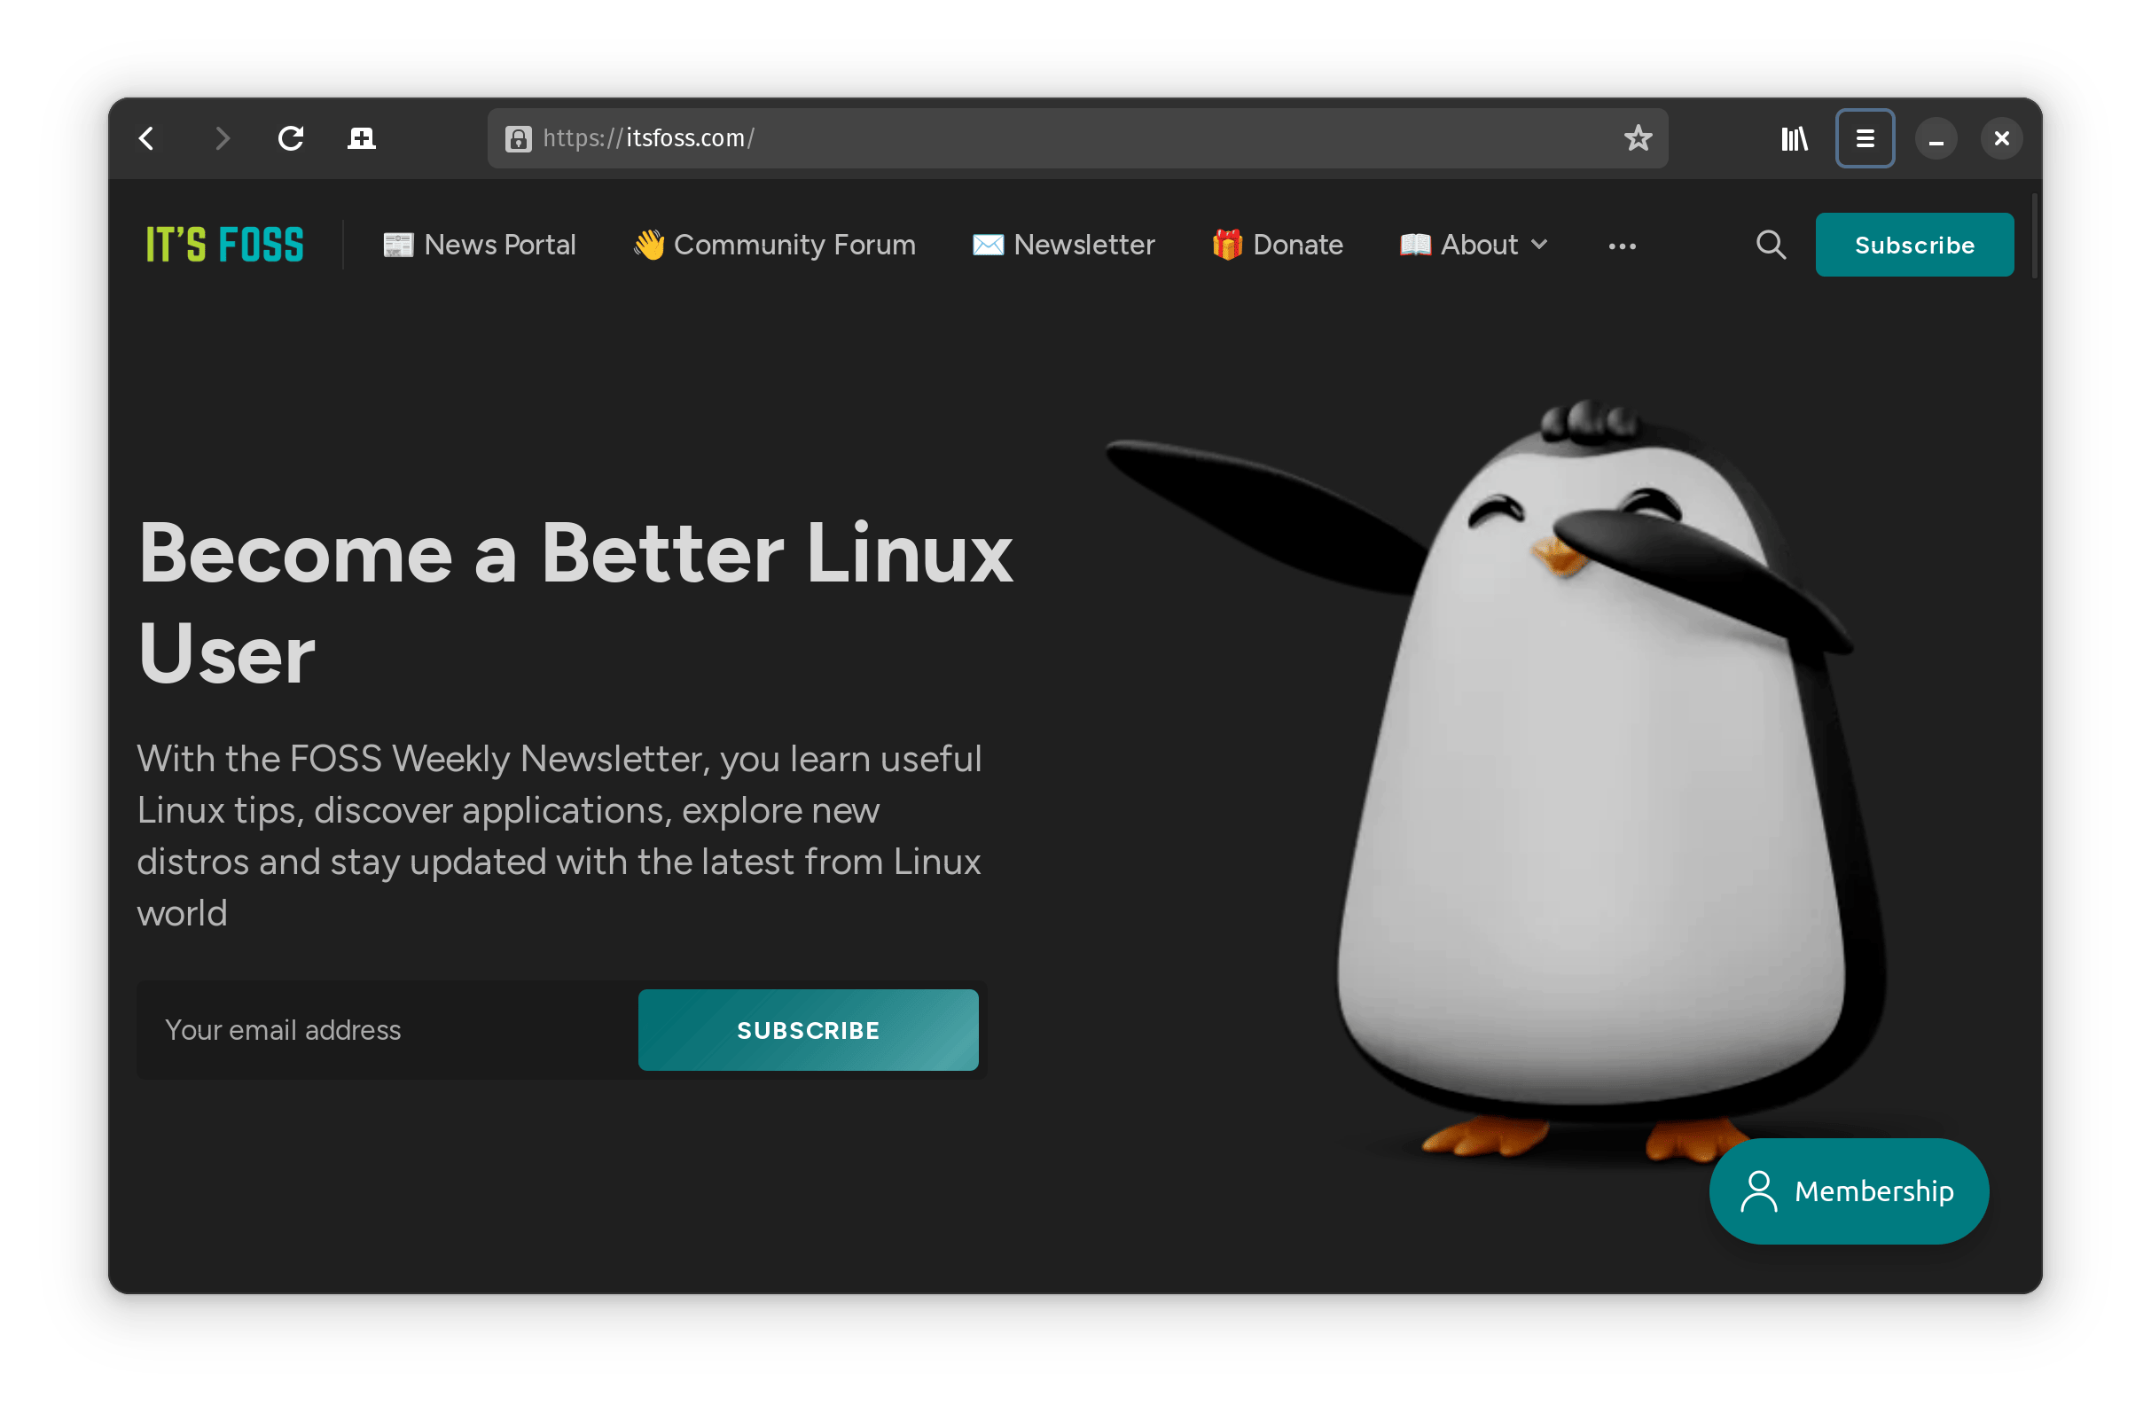2151x1413 pixels.
Task: Show more nav items via three dots
Action: pos(1622,246)
